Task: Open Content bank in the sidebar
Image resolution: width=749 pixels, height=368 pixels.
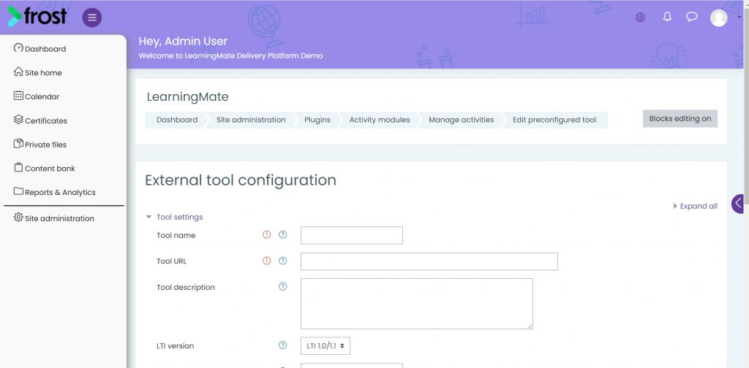Action: (50, 169)
